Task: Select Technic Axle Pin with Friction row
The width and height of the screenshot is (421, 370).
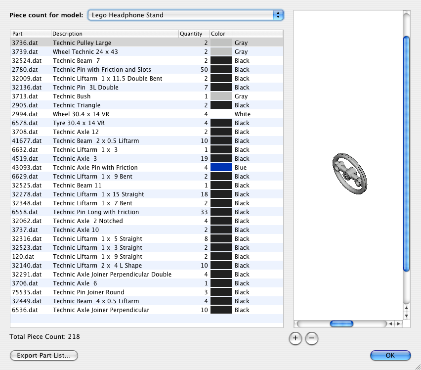Action: click(x=147, y=167)
